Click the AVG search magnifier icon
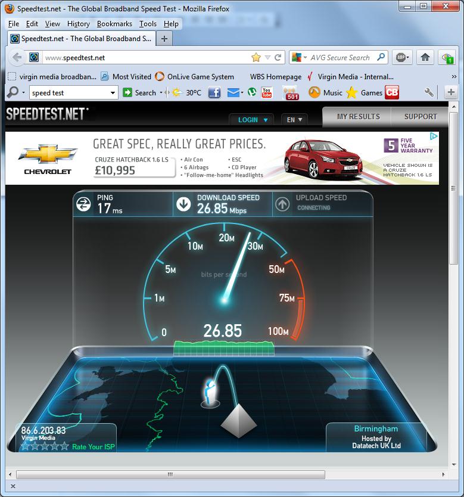 381,57
